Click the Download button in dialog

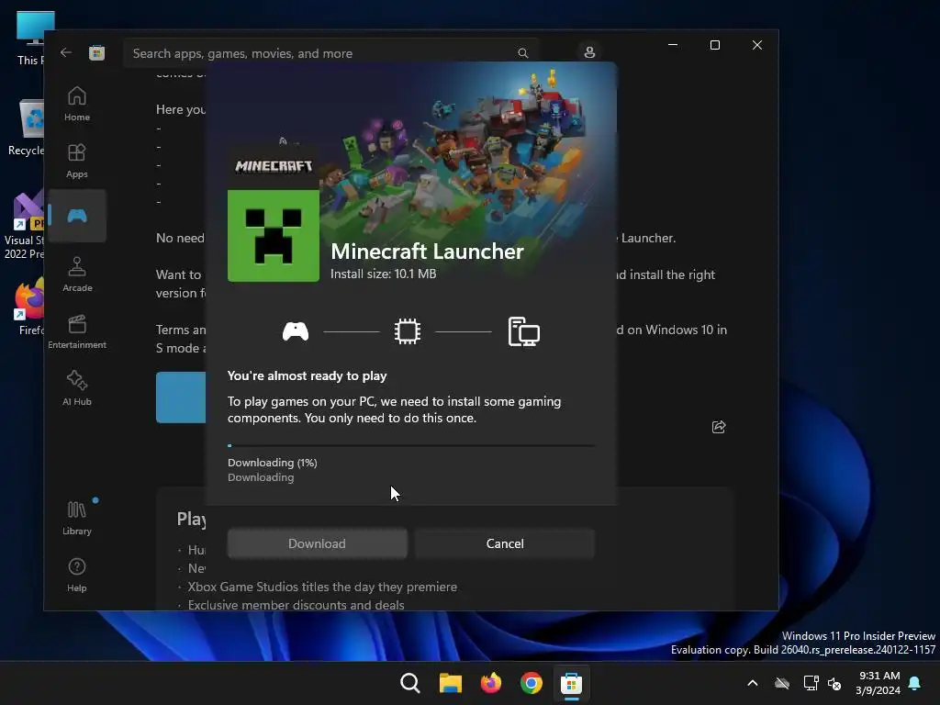317,543
